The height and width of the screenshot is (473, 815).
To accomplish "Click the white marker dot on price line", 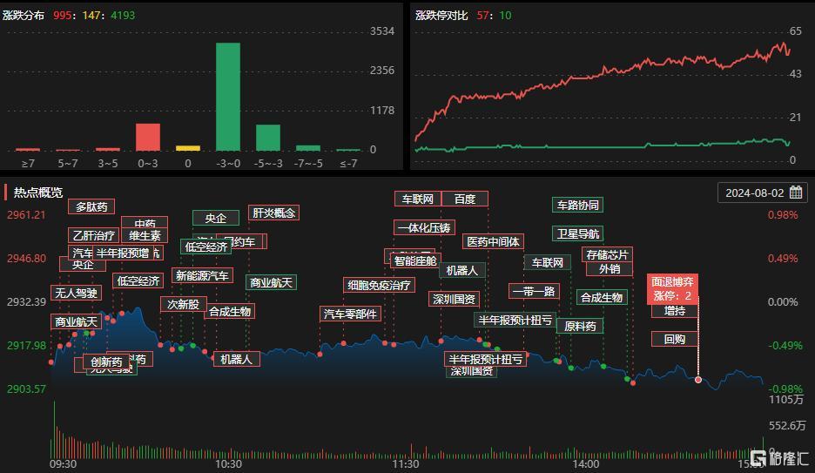I will click(698, 380).
